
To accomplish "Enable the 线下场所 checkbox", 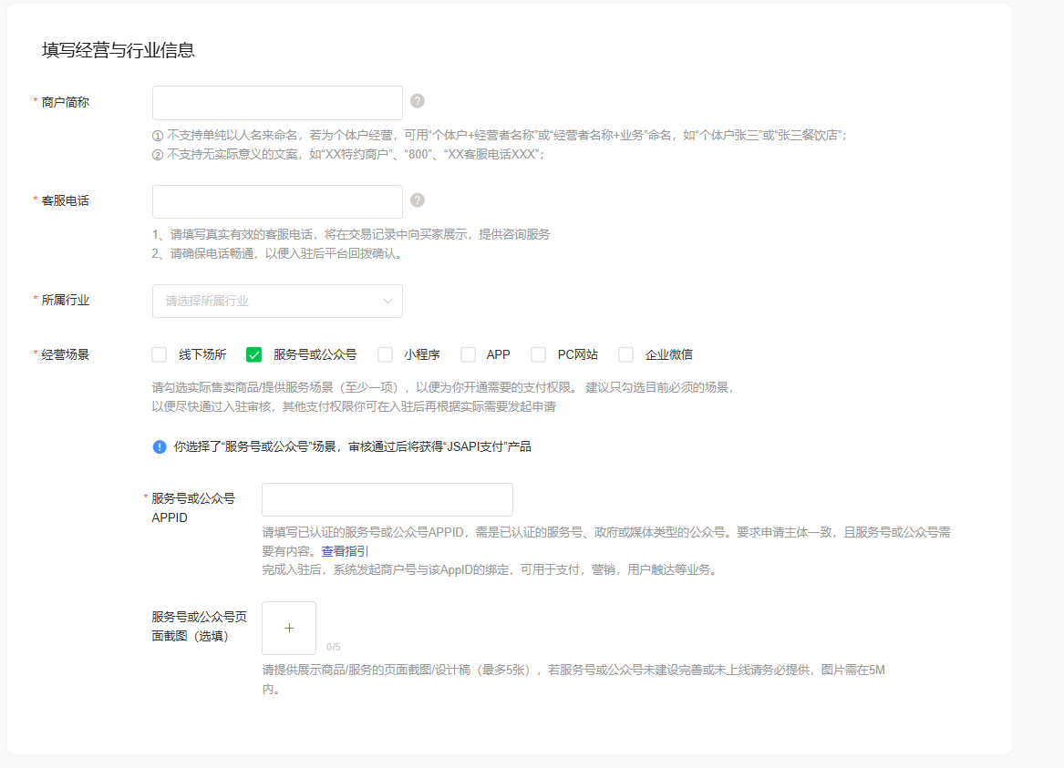I will pyautogui.click(x=160, y=354).
